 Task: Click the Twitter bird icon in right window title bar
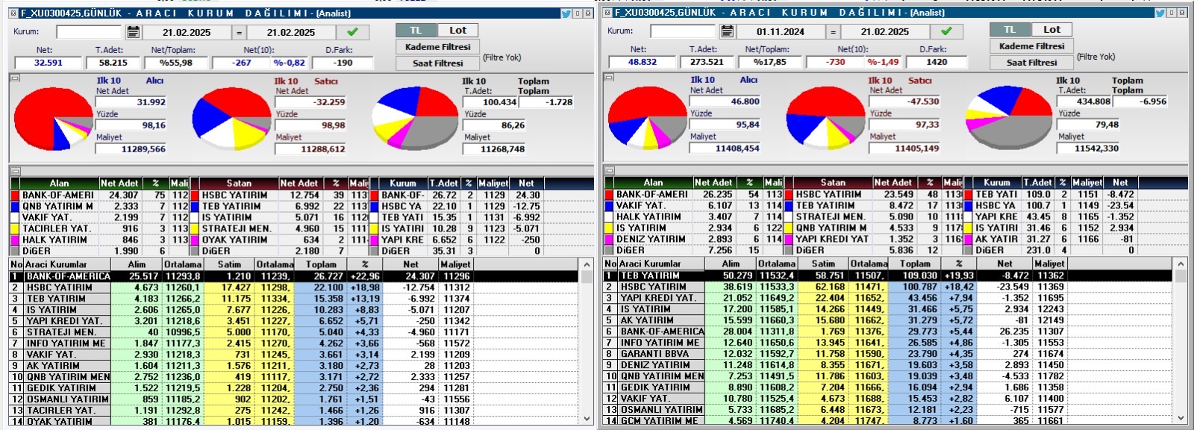(1160, 13)
